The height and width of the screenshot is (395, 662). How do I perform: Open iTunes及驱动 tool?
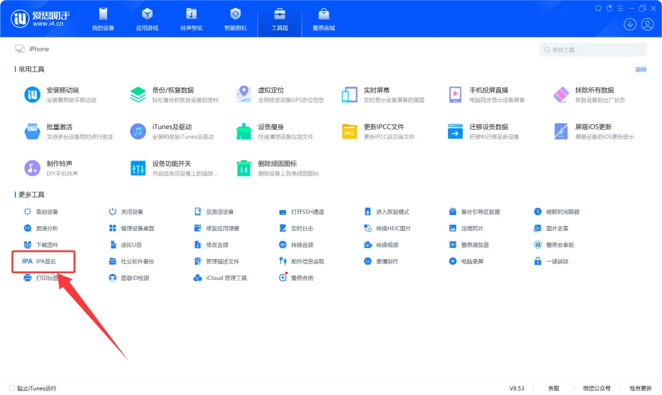tap(172, 131)
